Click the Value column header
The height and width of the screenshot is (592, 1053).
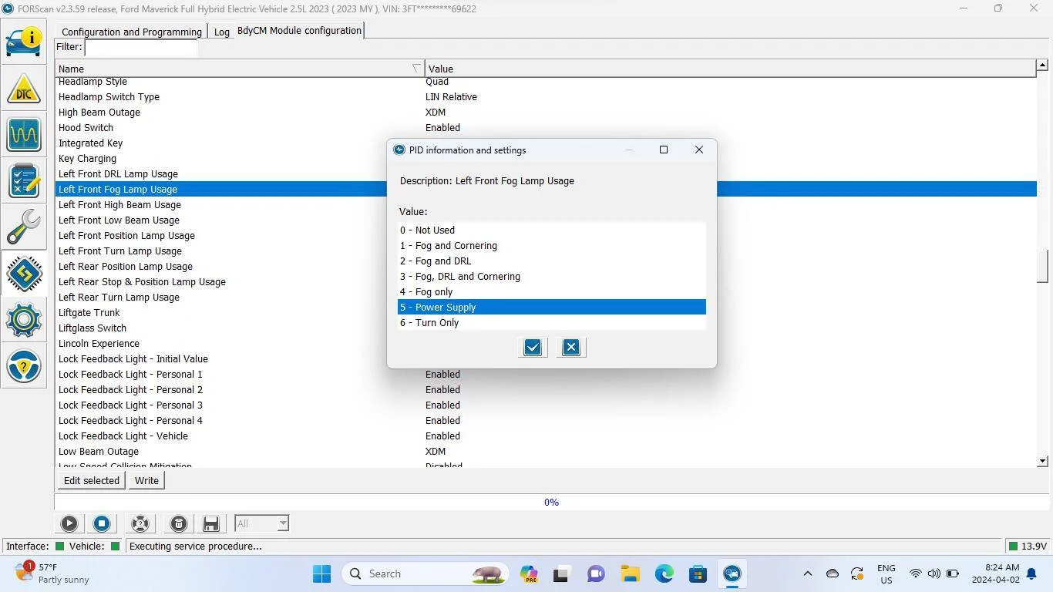(730, 69)
